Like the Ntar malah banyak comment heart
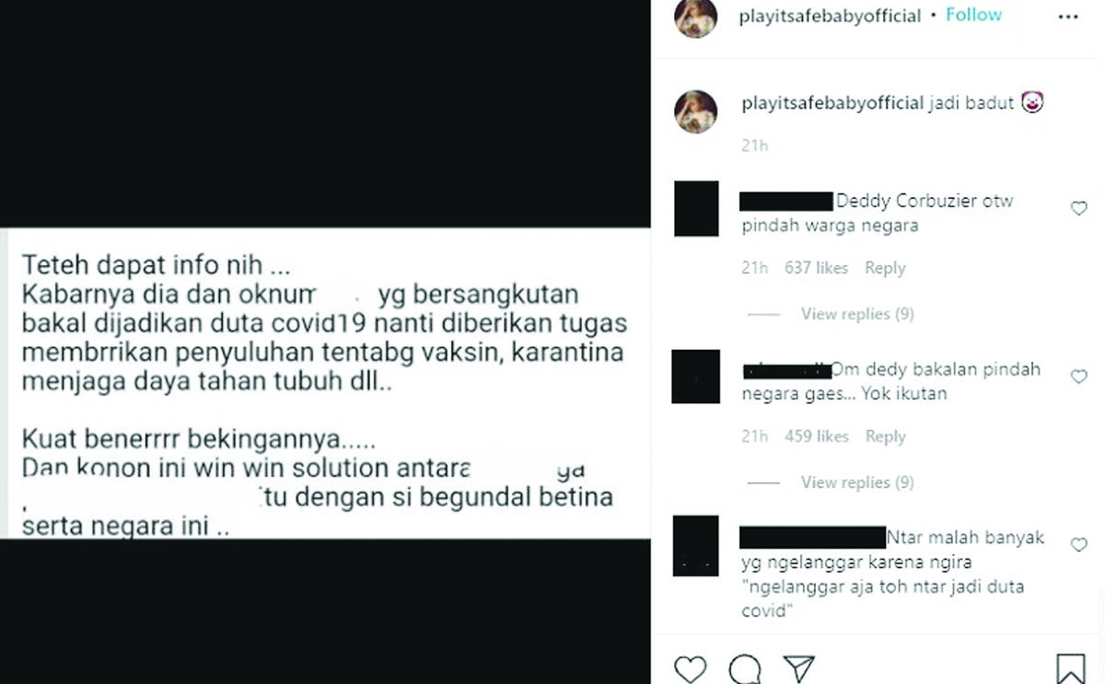Image resolution: width=1105 pixels, height=684 pixels. pos(1078,545)
